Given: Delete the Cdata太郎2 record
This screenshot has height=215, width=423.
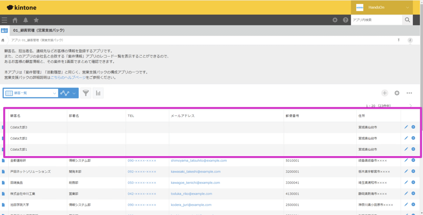Looking at the screenshot, I should (413, 138).
